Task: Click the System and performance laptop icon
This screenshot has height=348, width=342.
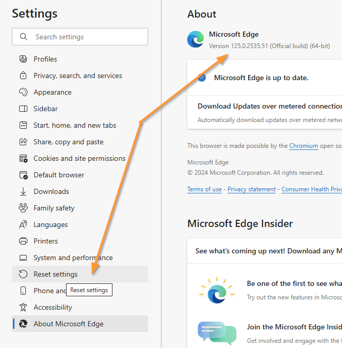Action: tap(23, 258)
